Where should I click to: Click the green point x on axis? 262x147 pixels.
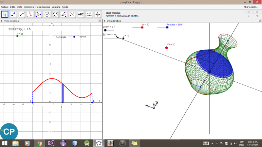click(62, 103)
